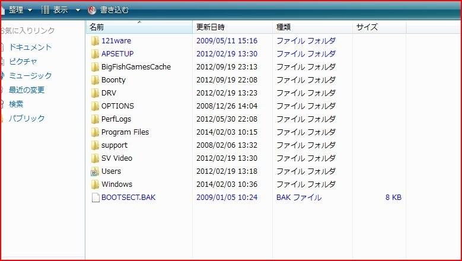Click the date 2012/05/30 22:08
Image resolution: width=462 pixels, height=261 pixels.
coord(227,119)
